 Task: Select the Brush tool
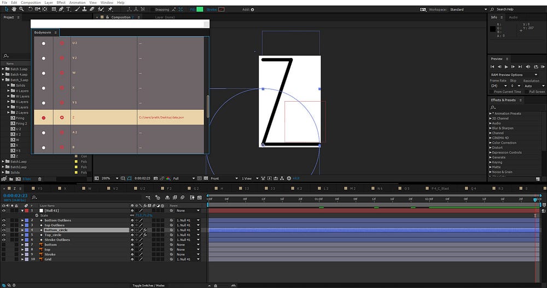[78, 9]
